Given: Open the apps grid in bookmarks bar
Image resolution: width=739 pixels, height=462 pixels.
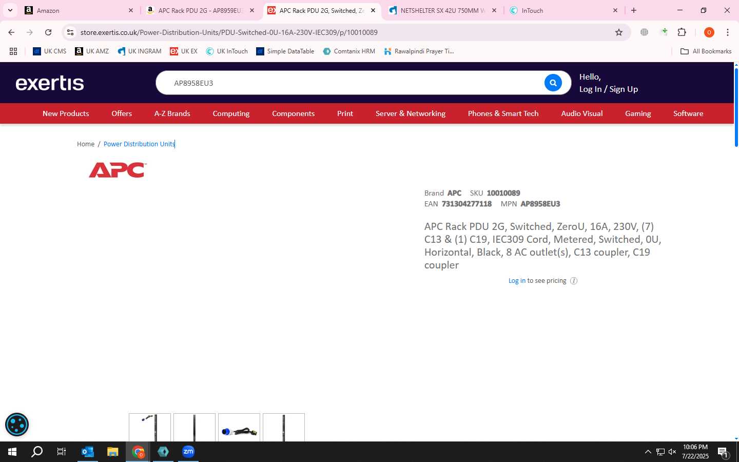Looking at the screenshot, I should tap(13, 51).
